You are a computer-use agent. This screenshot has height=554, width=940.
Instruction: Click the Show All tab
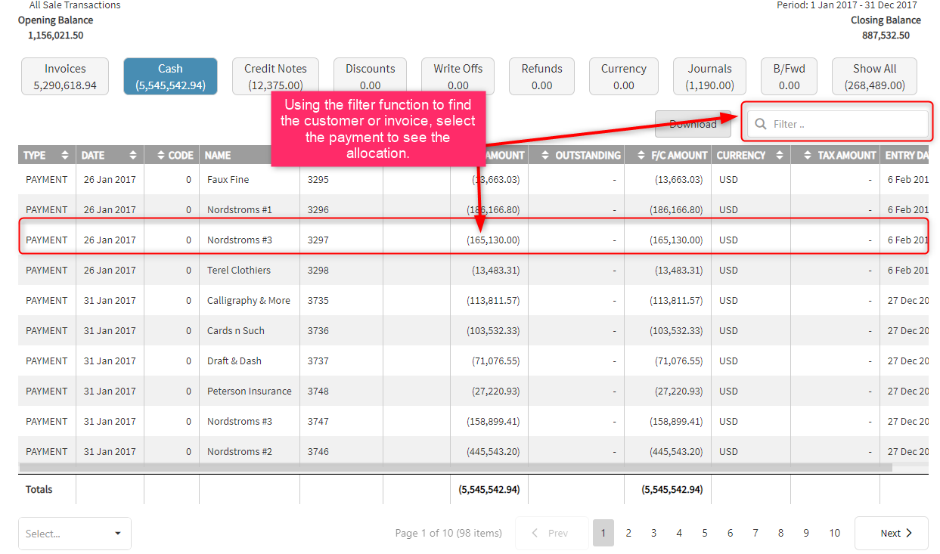pyautogui.click(x=875, y=76)
